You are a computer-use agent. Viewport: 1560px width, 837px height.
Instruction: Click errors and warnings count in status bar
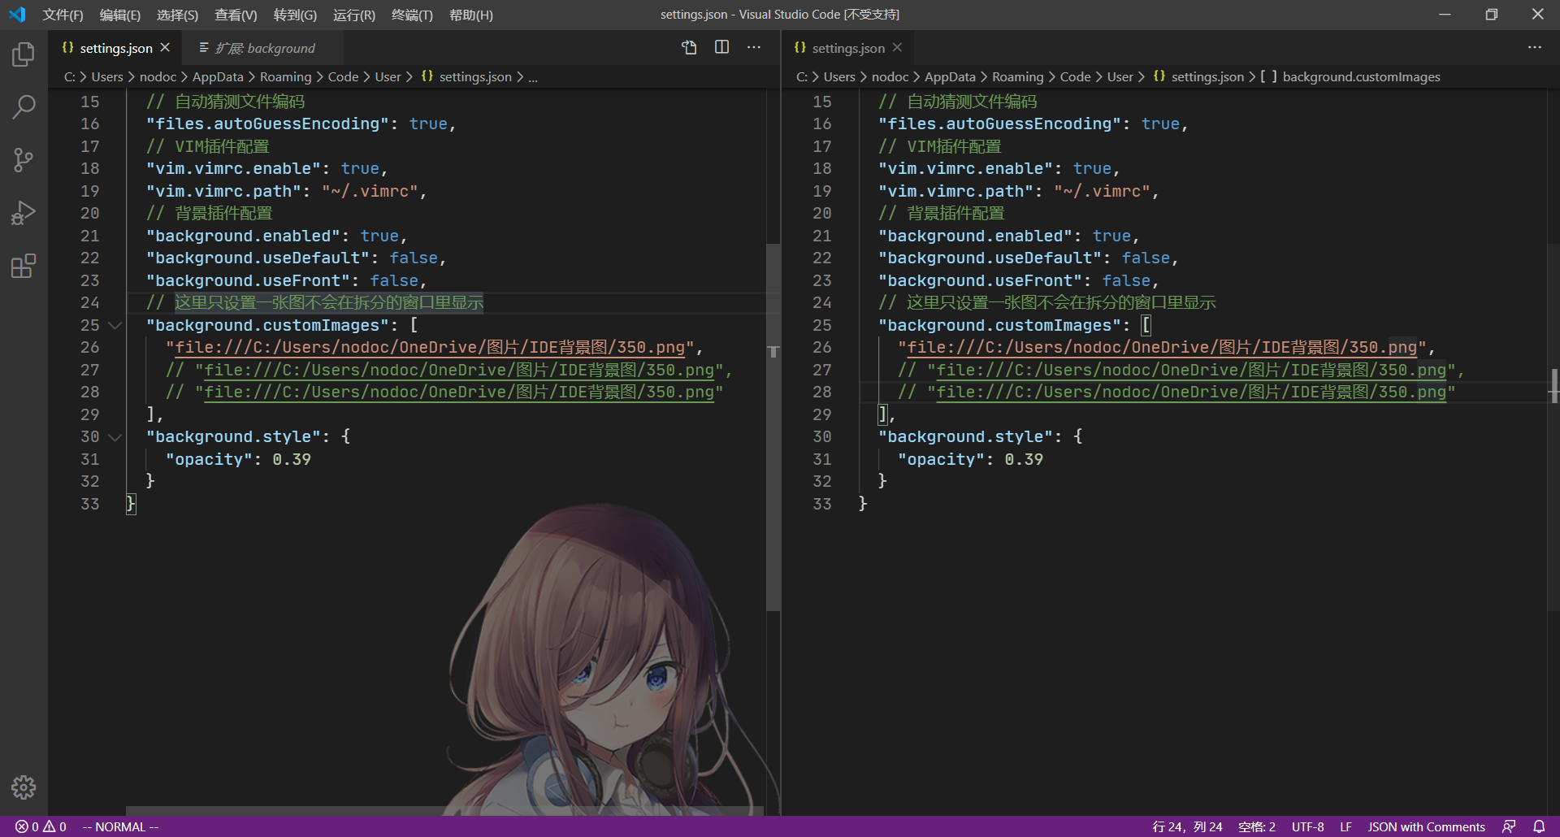(41, 826)
